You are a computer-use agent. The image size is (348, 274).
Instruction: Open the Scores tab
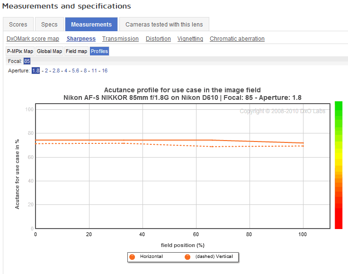coord(18,24)
